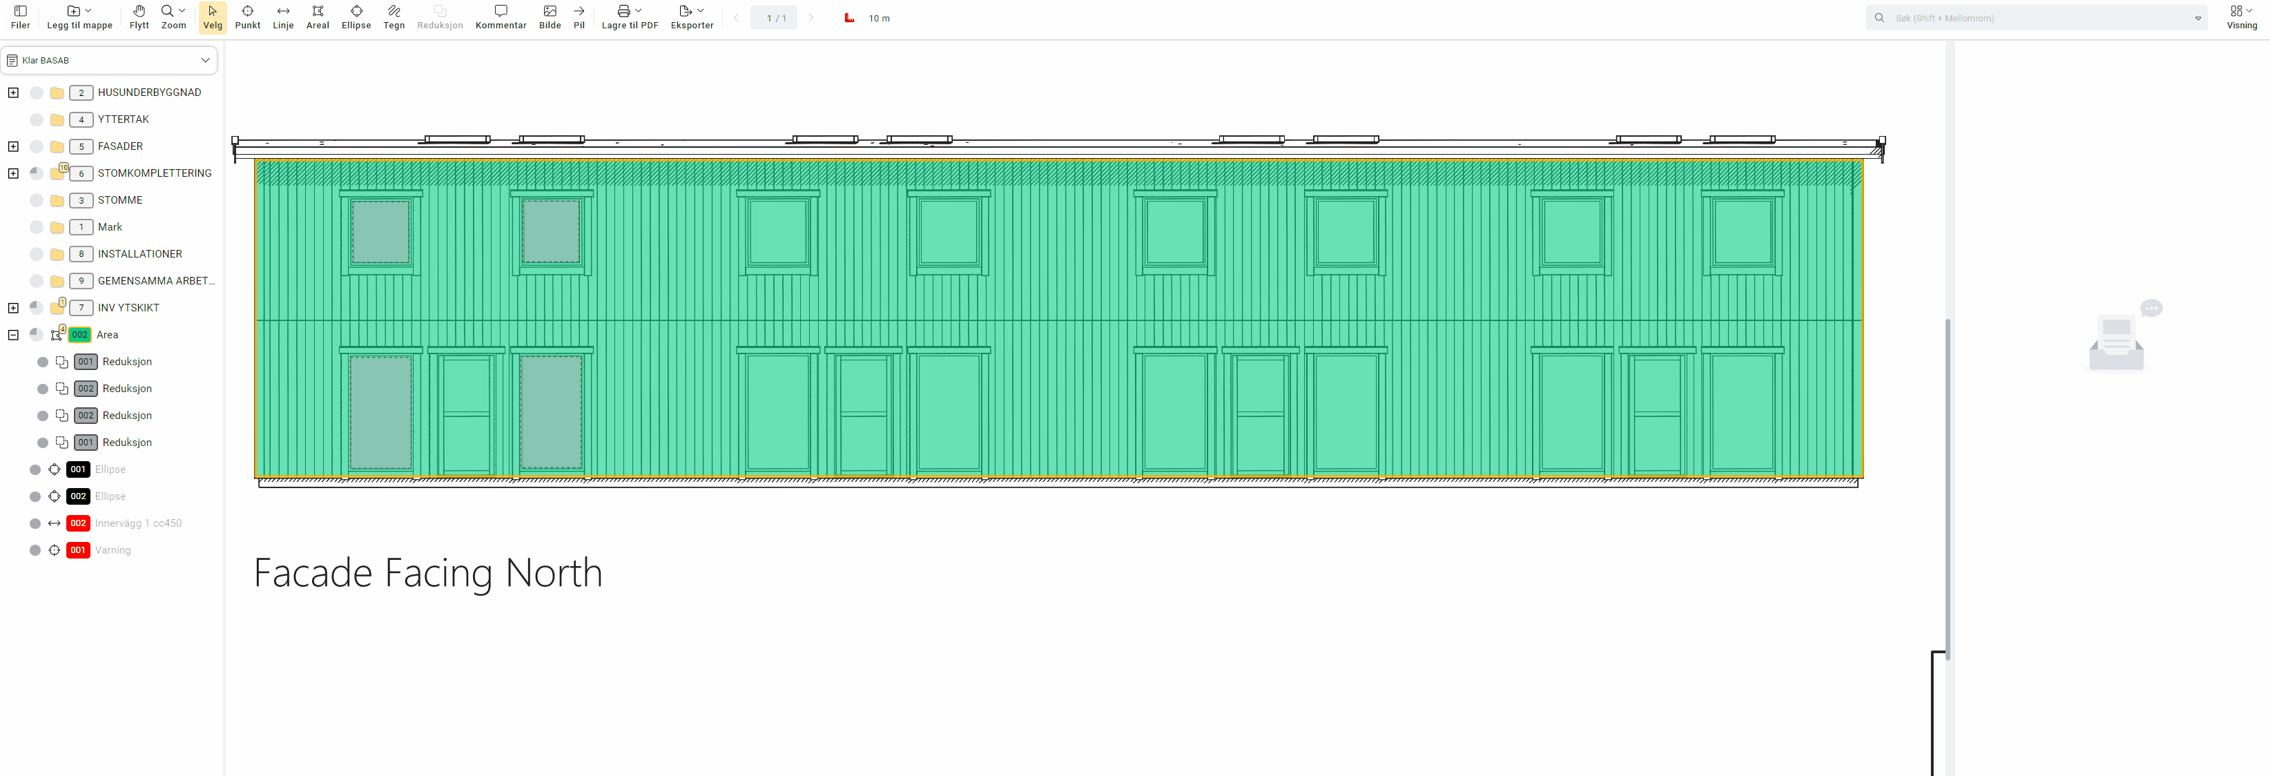
Task: Toggle visibility of Varning item
Action: click(x=35, y=550)
